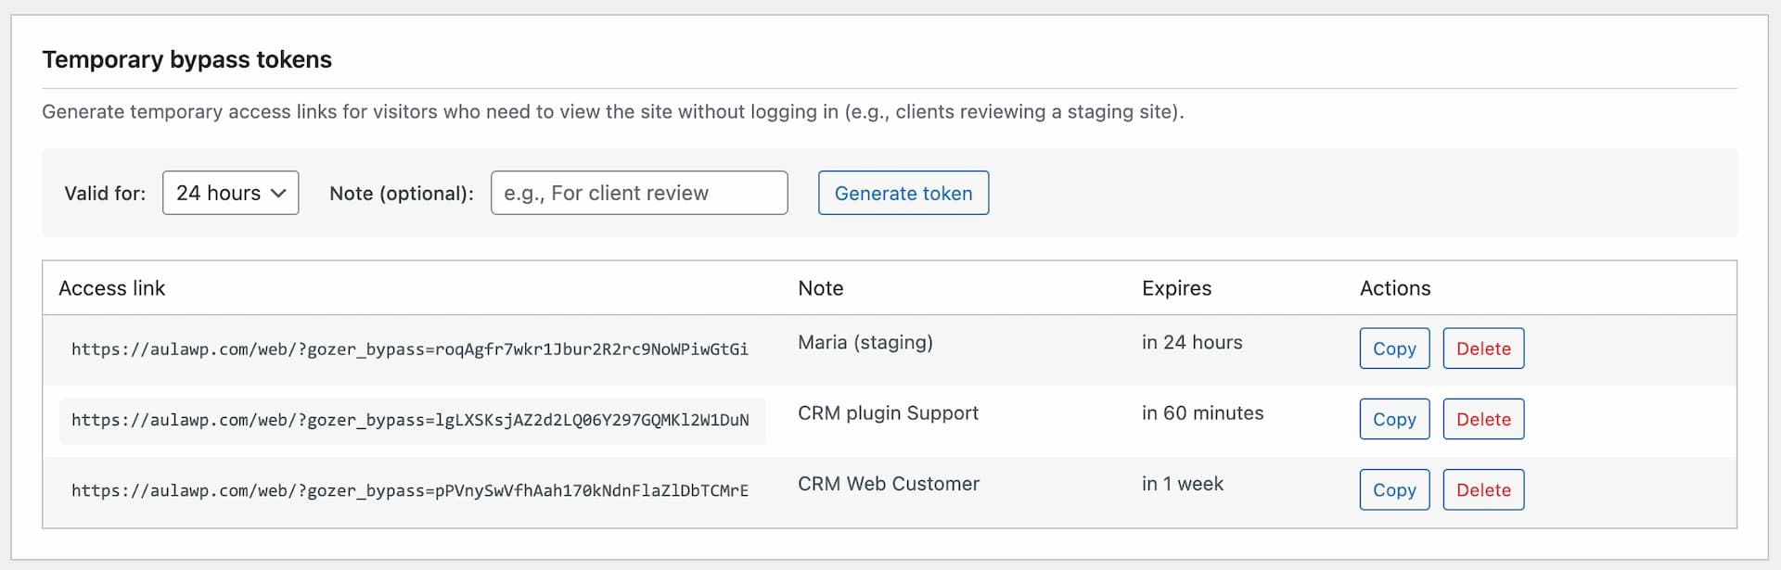The height and width of the screenshot is (570, 1781).
Task: Copy the CRM plugin Support link
Action: point(1394,419)
